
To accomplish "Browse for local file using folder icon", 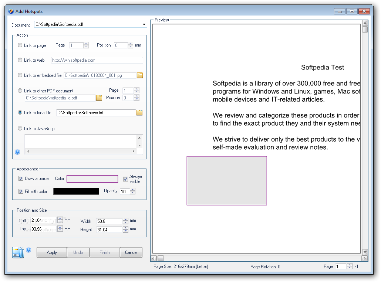I will pyautogui.click(x=139, y=113).
